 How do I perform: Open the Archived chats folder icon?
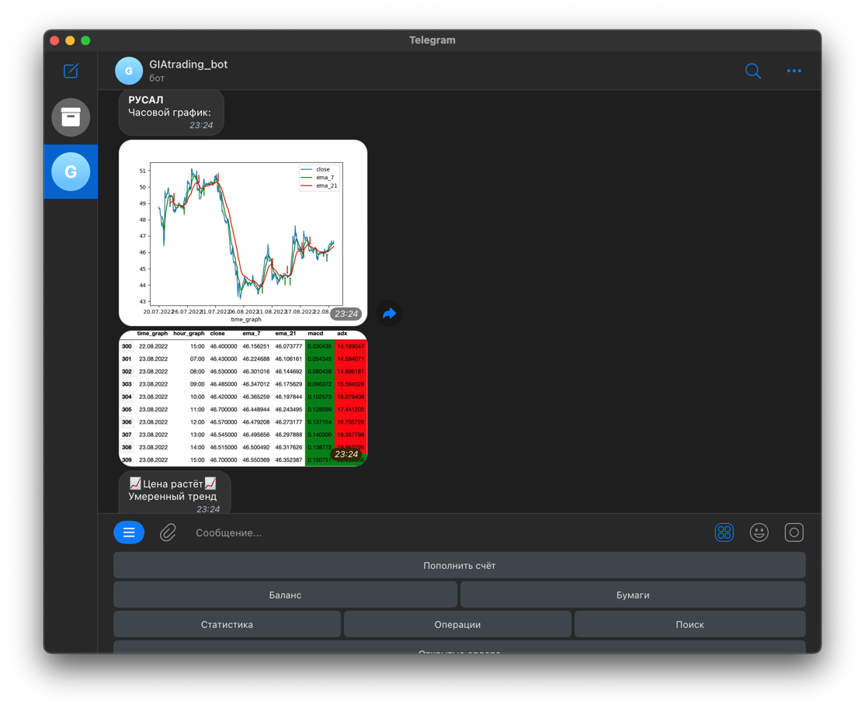point(71,117)
